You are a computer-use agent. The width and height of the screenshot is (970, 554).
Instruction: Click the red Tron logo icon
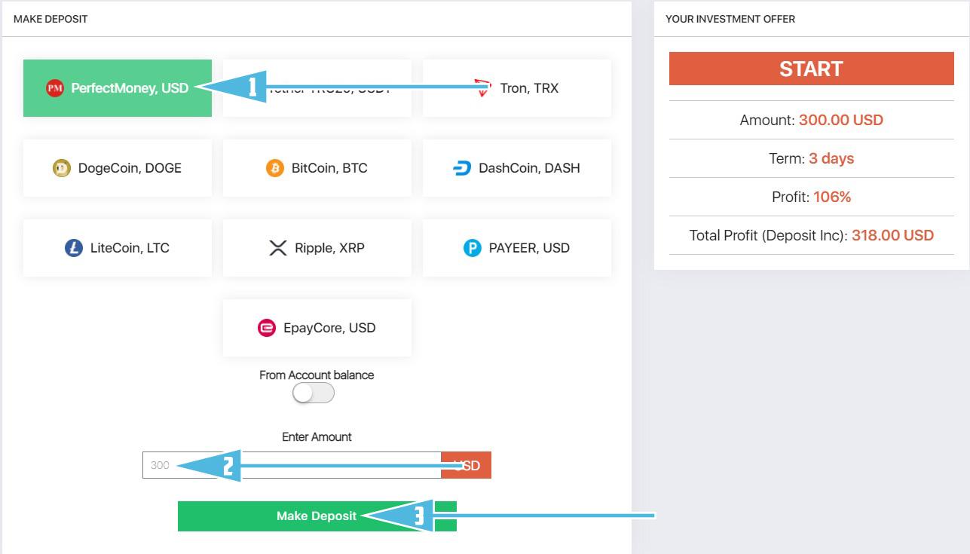(483, 88)
